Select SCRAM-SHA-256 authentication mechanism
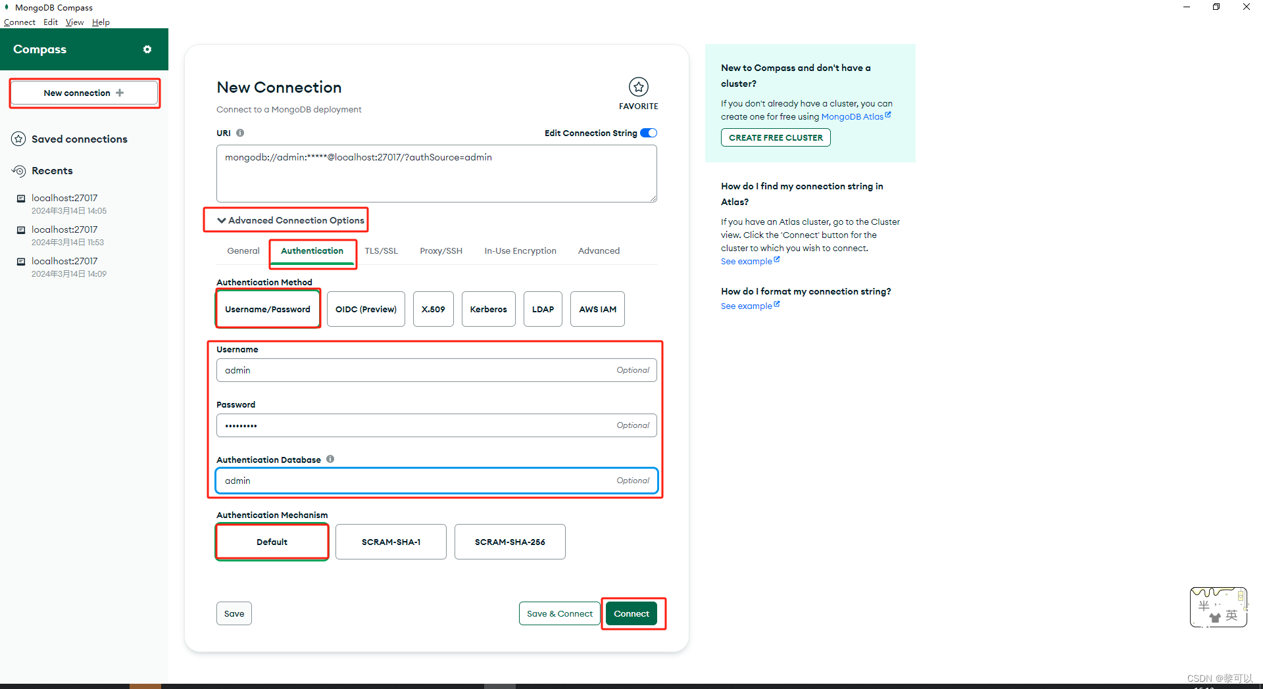Viewport: 1263px width, 689px height. (x=509, y=541)
